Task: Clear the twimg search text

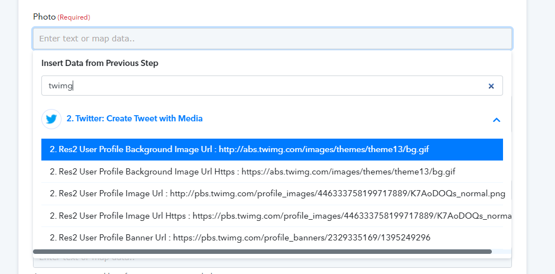Action: click(491, 86)
